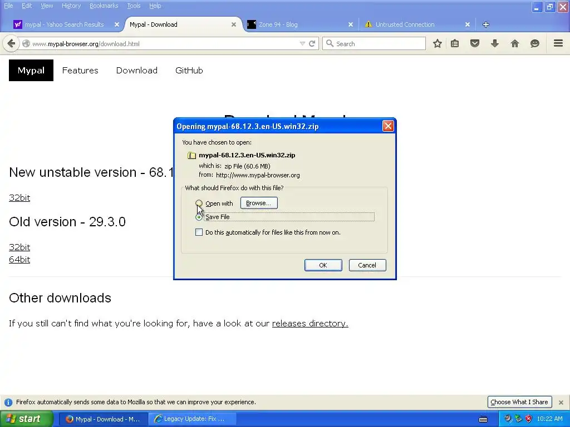The image size is (570, 427).
Task: Open the GitHub nav link
Action: click(x=189, y=71)
